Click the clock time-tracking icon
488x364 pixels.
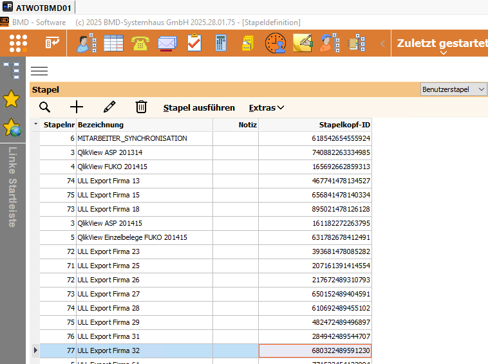(276, 43)
